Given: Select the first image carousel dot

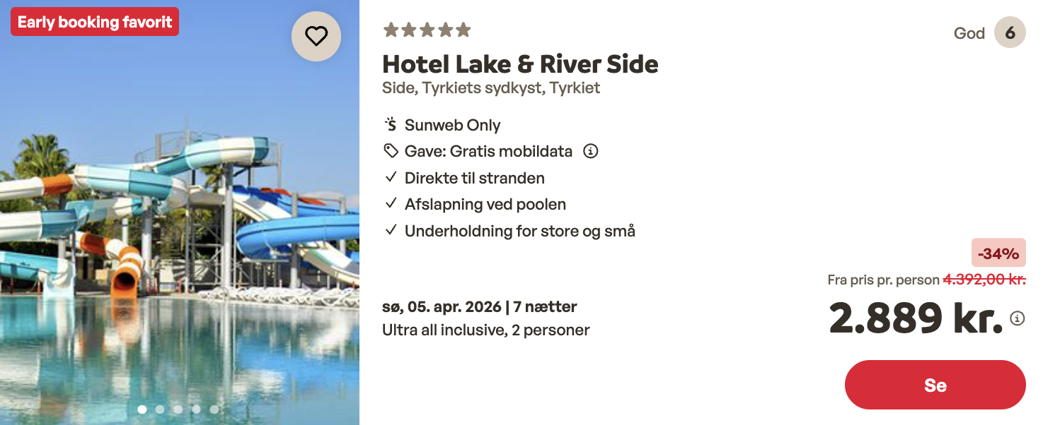Looking at the screenshot, I should tap(142, 409).
